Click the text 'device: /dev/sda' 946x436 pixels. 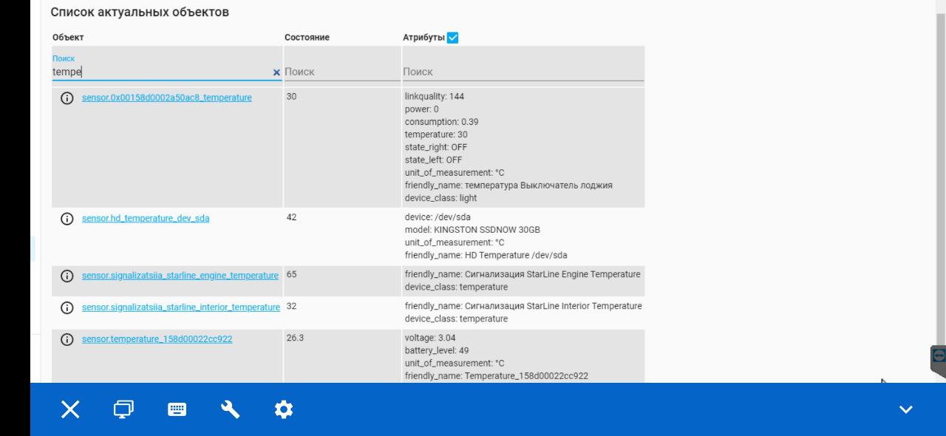pos(438,217)
